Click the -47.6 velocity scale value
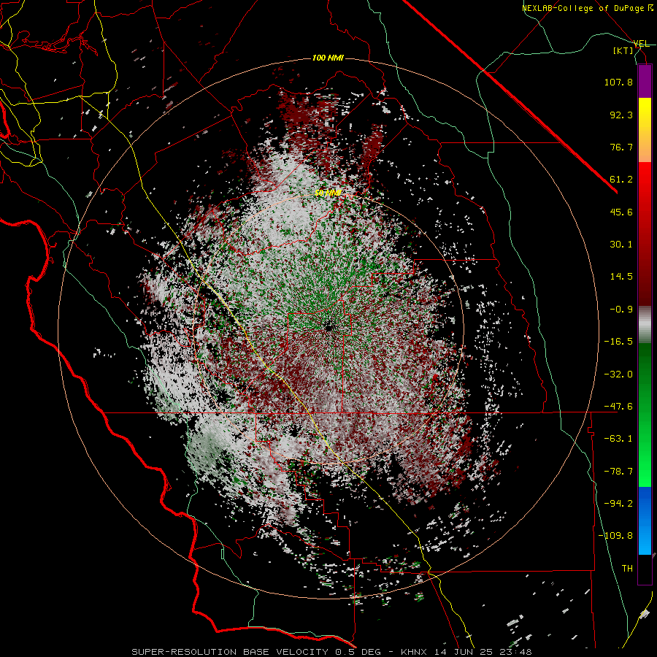Image resolution: width=657 pixels, height=657 pixels. [x=618, y=407]
